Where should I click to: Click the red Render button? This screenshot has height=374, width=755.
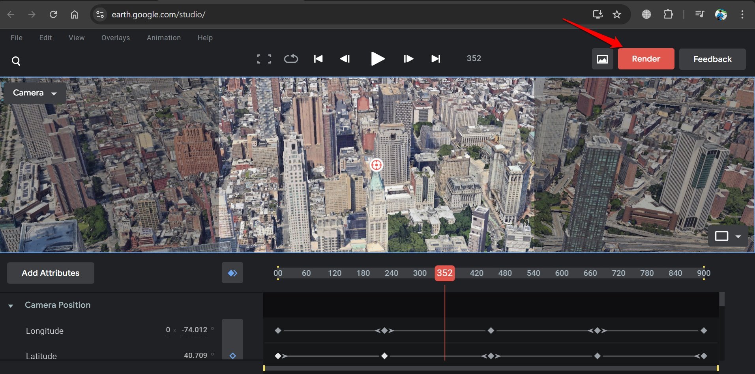pyautogui.click(x=646, y=59)
